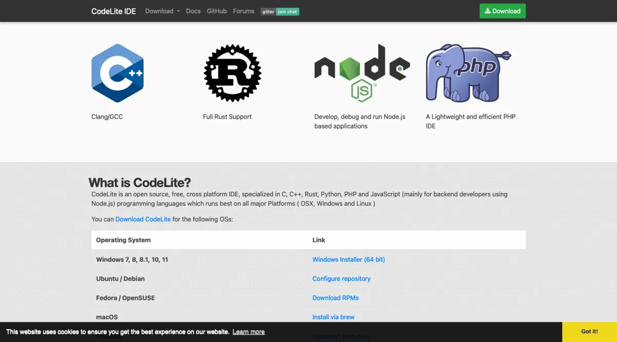The width and height of the screenshot is (617, 342).
Task: Click the Fedora / OpenSUSE cell
Action: coord(125,298)
